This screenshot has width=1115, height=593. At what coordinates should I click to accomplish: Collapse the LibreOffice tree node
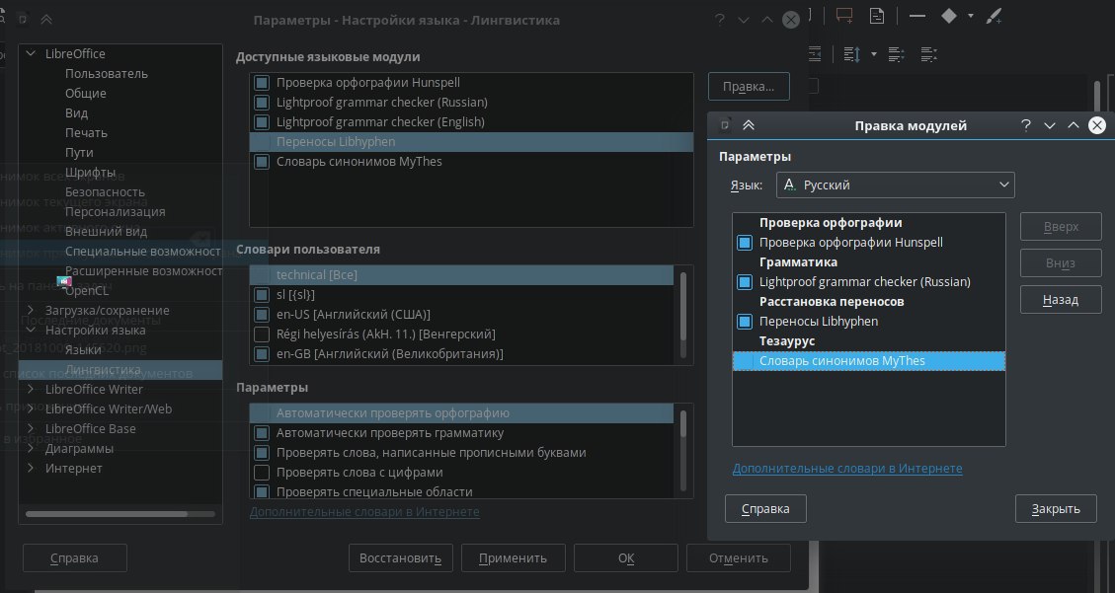31,53
